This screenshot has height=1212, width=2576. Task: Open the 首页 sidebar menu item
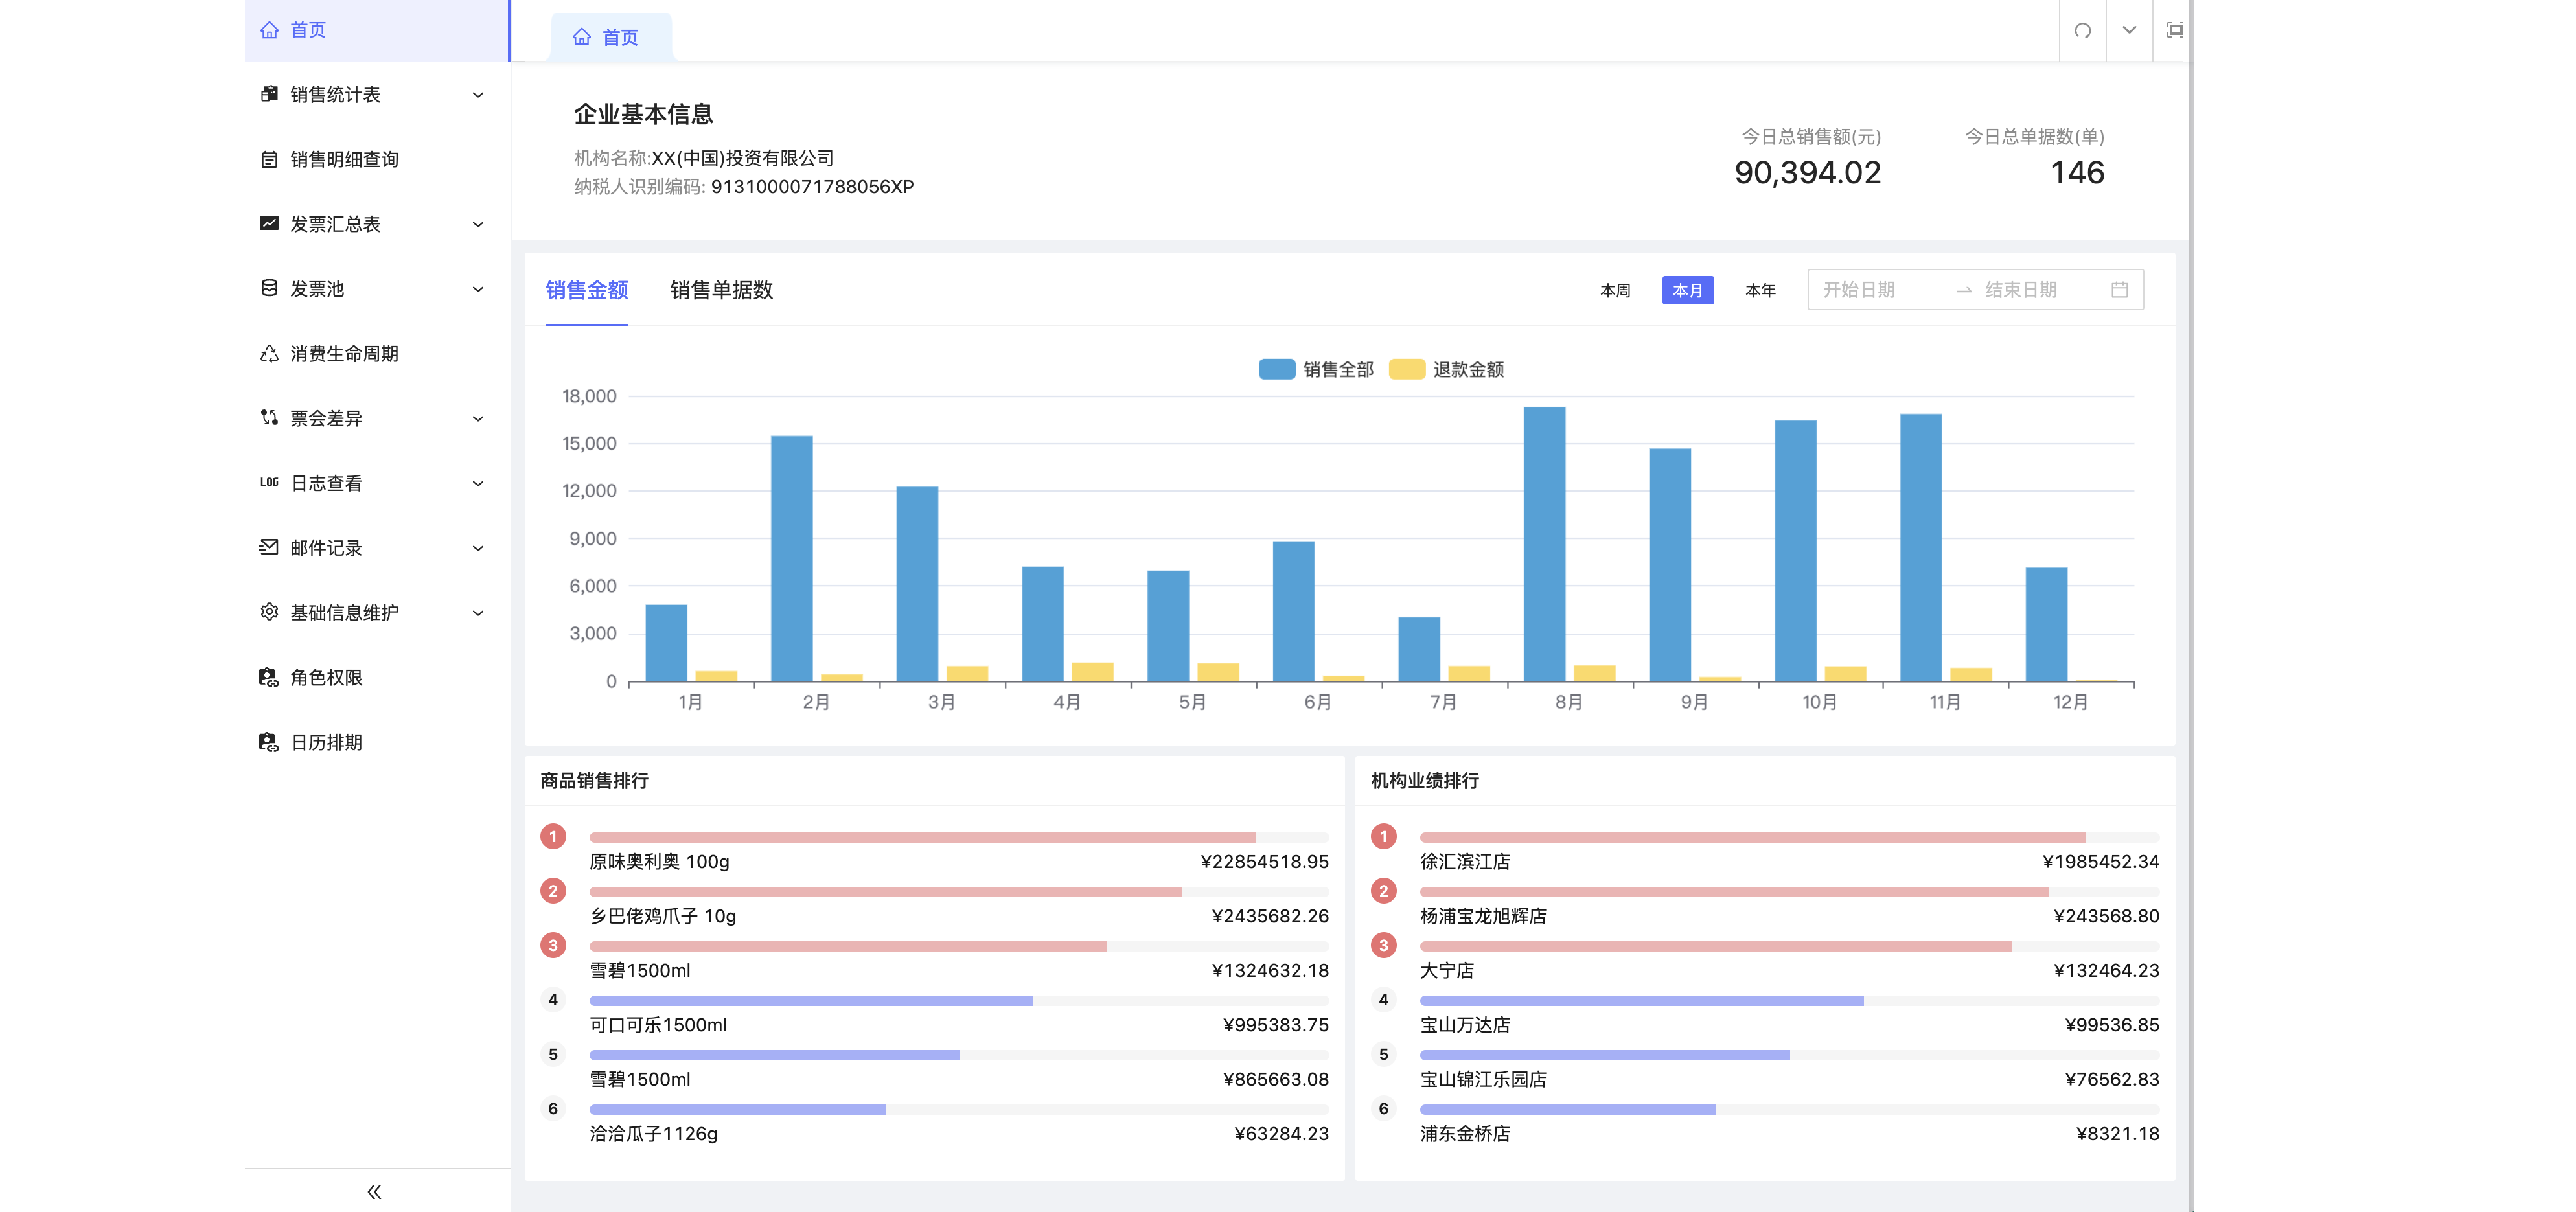pyautogui.click(x=308, y=30)
